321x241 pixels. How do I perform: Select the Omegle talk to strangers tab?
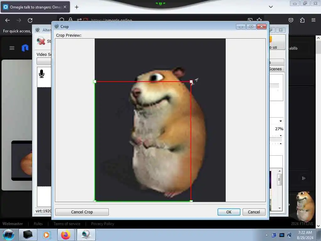[35, 7]
